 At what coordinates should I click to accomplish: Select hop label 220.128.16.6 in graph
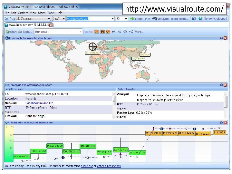coord(104,152)
